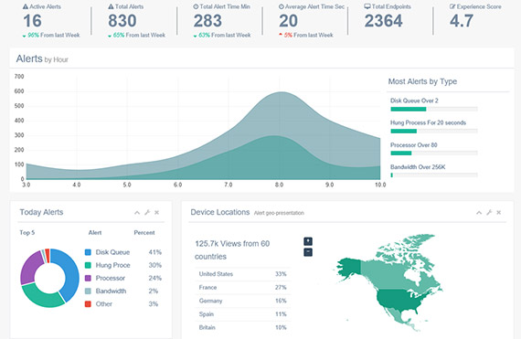Click the green down arrow under Total Alert Time
Image resolution: width=521 pixels, height=339 pixels.
coord(195,36)
